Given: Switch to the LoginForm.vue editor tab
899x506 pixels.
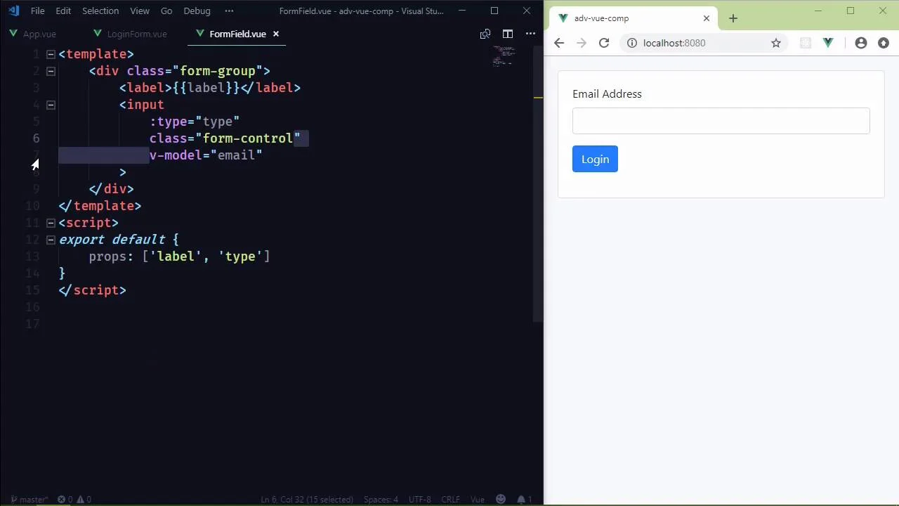Looking at the screenshot, I should click(131, 34).
